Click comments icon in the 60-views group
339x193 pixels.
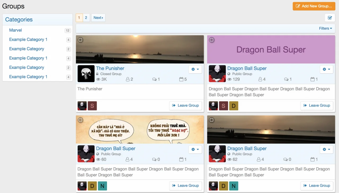click(x=154, y=159)
